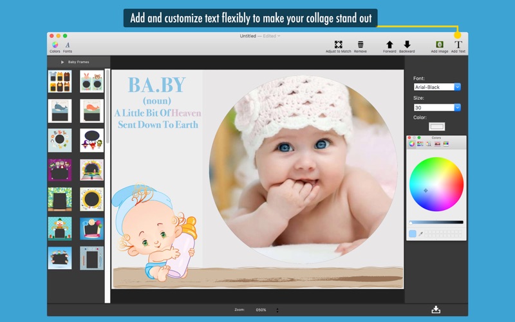
Task: Expand the Baby Frames category triangle
Action: (62, 62)
